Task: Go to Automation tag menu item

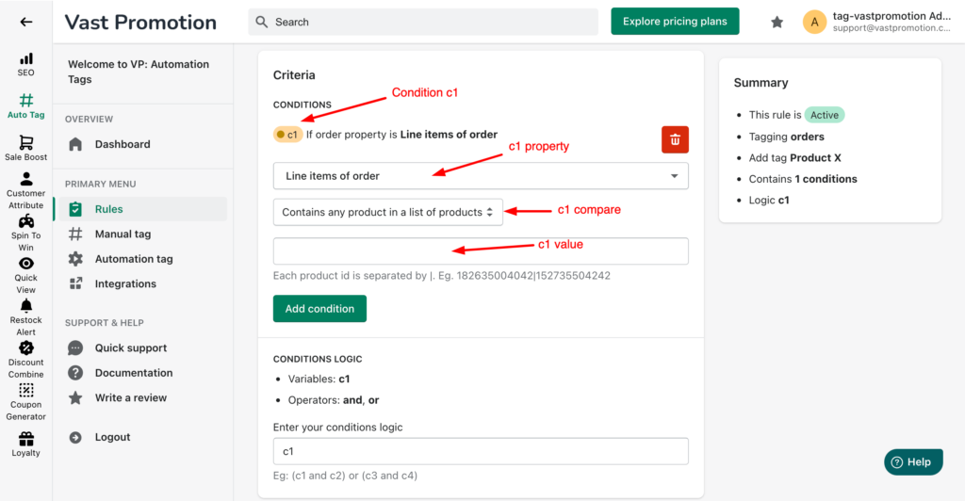Action: 134,259
